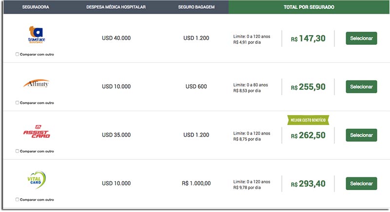Click the Travel Ace Assistance logo
390x212 pixels.
click(x=37, y=35)
